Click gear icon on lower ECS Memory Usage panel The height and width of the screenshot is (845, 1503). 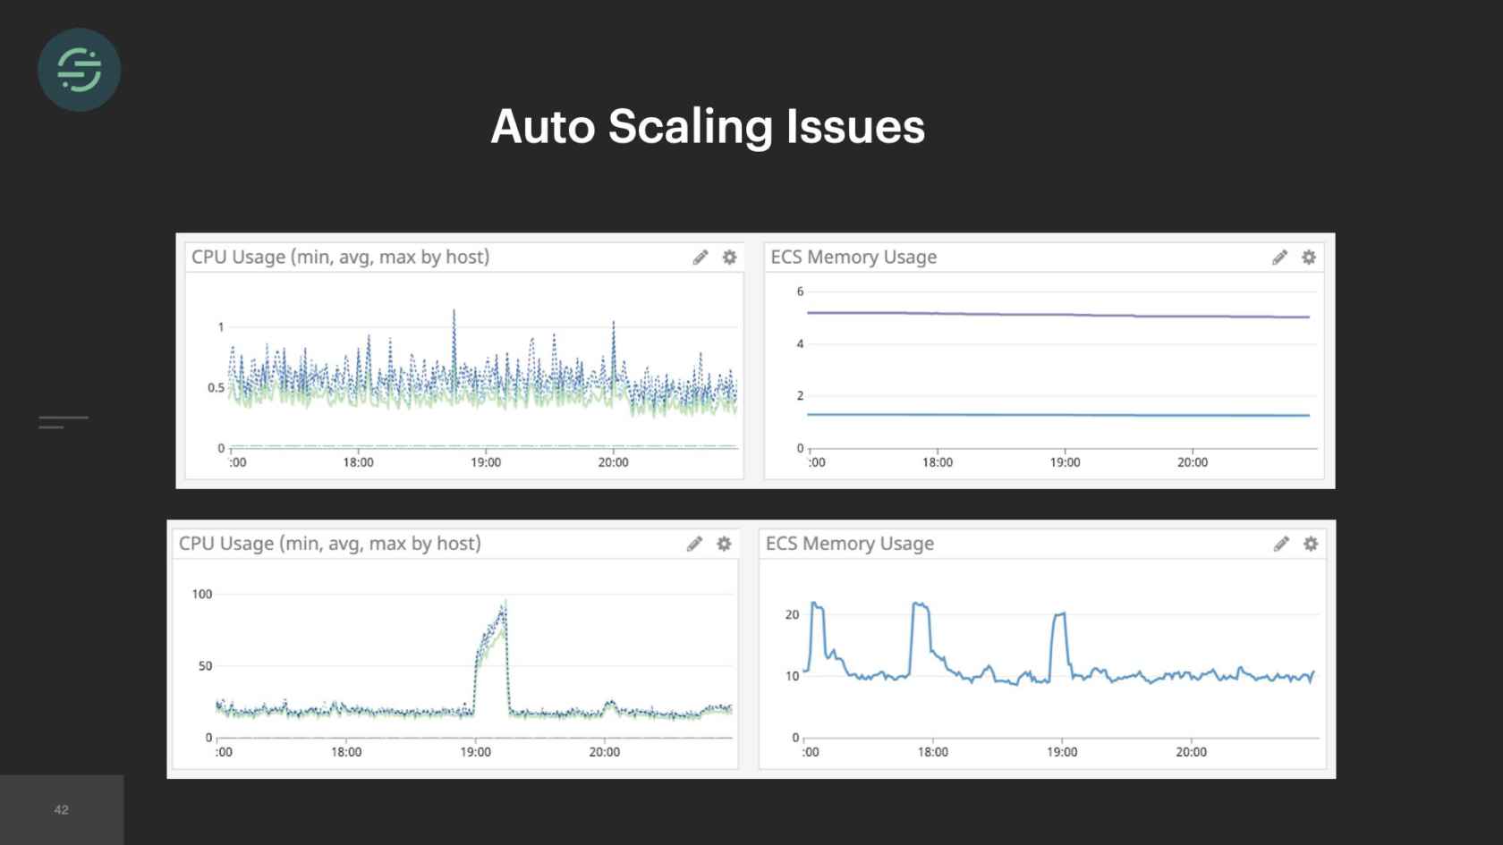point(1311,544)
